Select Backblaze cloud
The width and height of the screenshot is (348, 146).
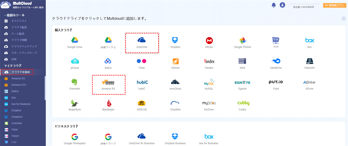[x=108, y=105]
